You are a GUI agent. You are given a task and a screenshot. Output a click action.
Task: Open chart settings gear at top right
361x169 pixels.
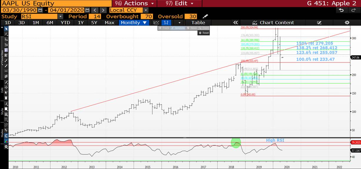347,22
